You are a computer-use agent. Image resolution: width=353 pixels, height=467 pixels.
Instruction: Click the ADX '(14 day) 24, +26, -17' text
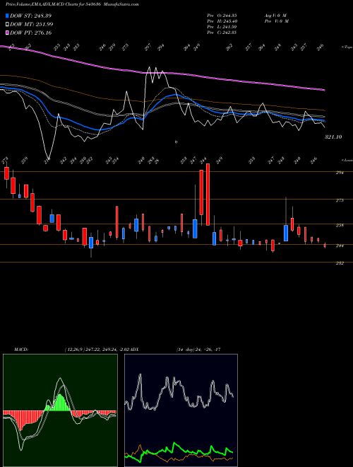(198, 350)
